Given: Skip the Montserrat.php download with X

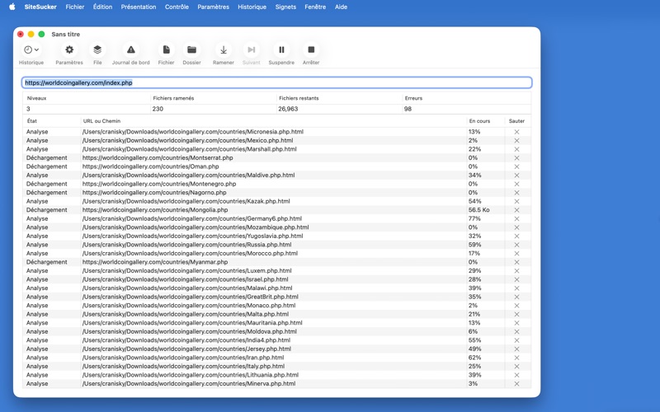Looking at the screenshot, I should (516, 158).
